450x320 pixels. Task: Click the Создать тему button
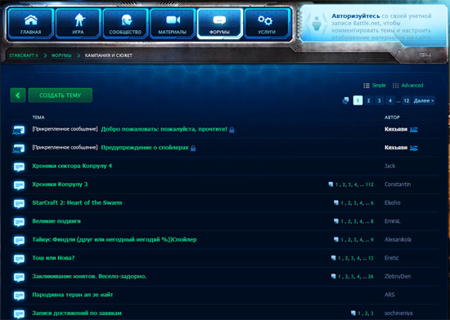pyautogui.click(x=61, y=96)
